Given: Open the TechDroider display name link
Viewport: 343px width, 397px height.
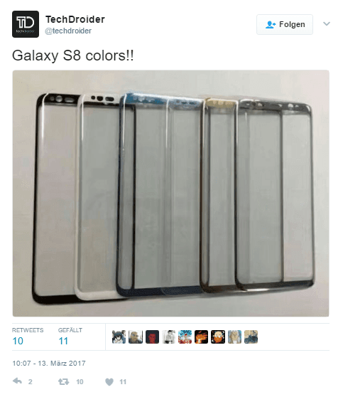Looking at the screenshot, I should 75,19.
